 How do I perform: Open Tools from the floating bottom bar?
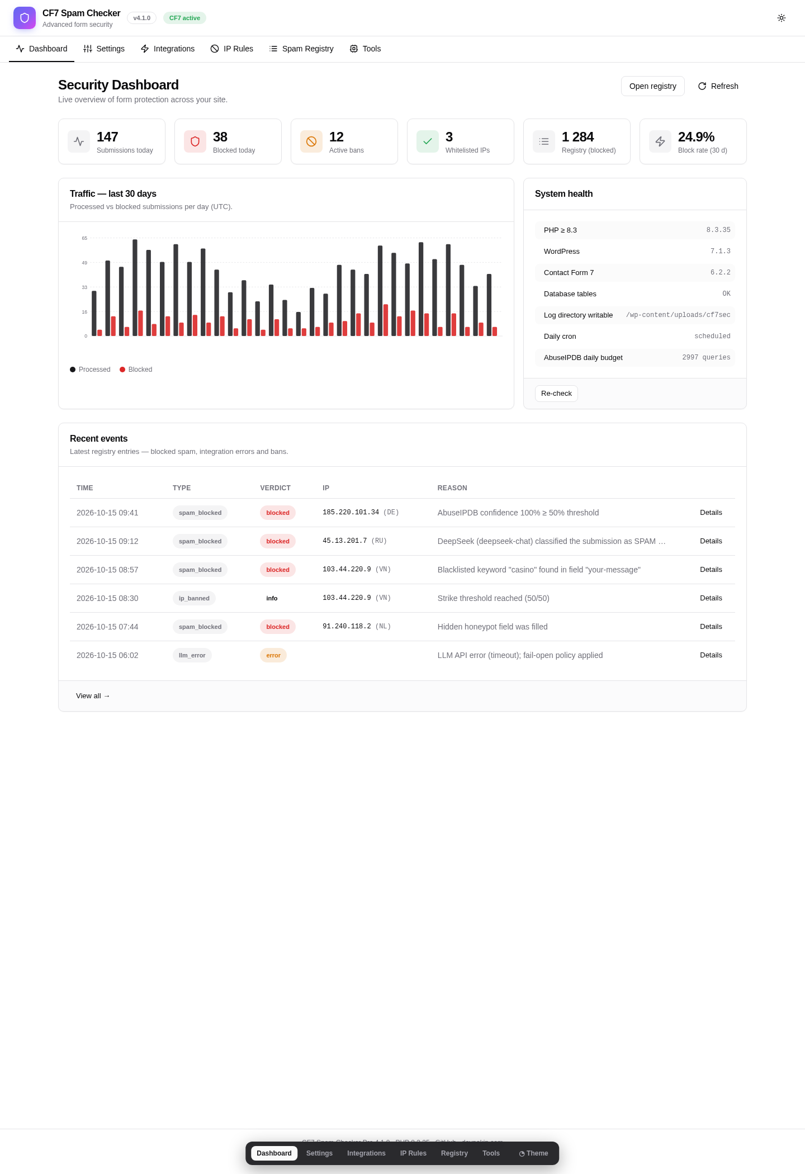(491, 1153)
